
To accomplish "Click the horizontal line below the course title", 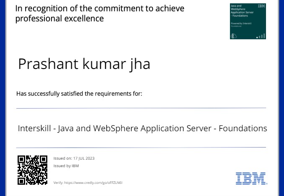I will pos(141,148).
